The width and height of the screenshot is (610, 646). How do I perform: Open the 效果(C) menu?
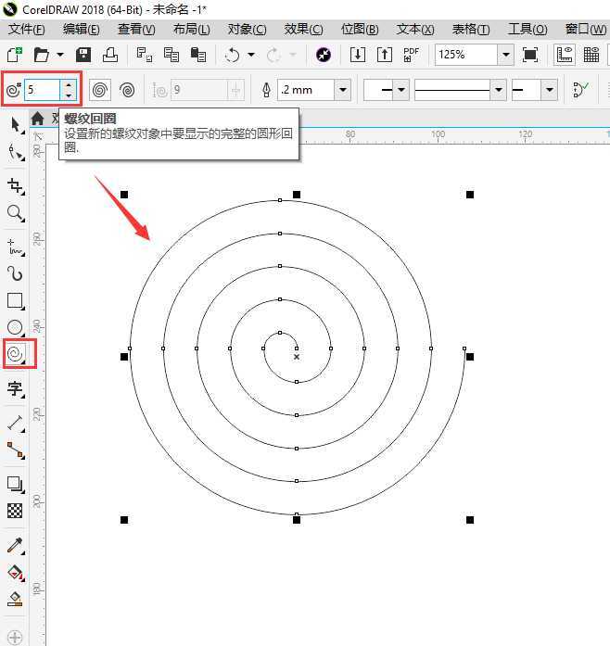click(303, 29)
